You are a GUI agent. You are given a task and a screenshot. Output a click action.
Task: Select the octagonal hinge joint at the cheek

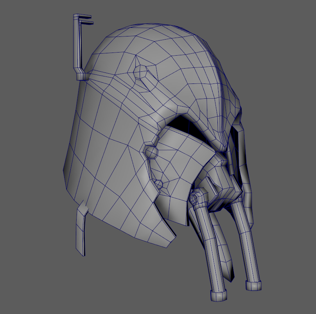coord(151,152)
